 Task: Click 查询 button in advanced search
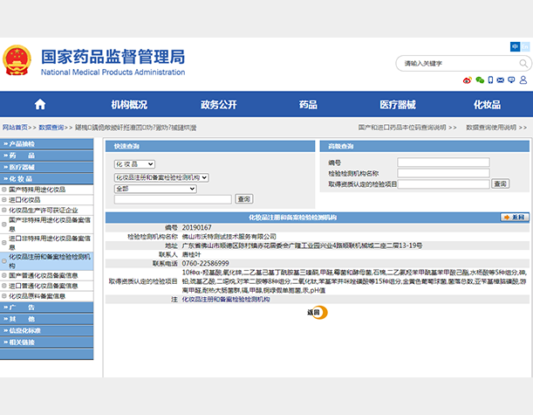[501, 183]
